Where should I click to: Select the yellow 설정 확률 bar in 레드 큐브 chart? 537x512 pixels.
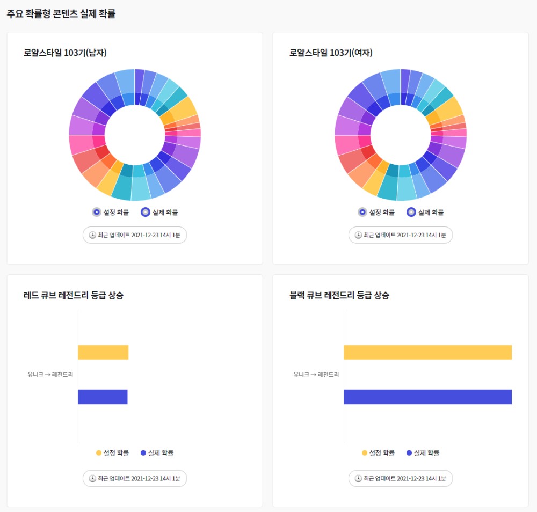tap(103, 352)
